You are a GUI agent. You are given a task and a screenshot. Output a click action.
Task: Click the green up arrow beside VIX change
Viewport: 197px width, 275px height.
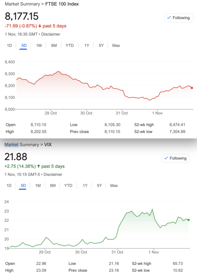coord(39,166)
